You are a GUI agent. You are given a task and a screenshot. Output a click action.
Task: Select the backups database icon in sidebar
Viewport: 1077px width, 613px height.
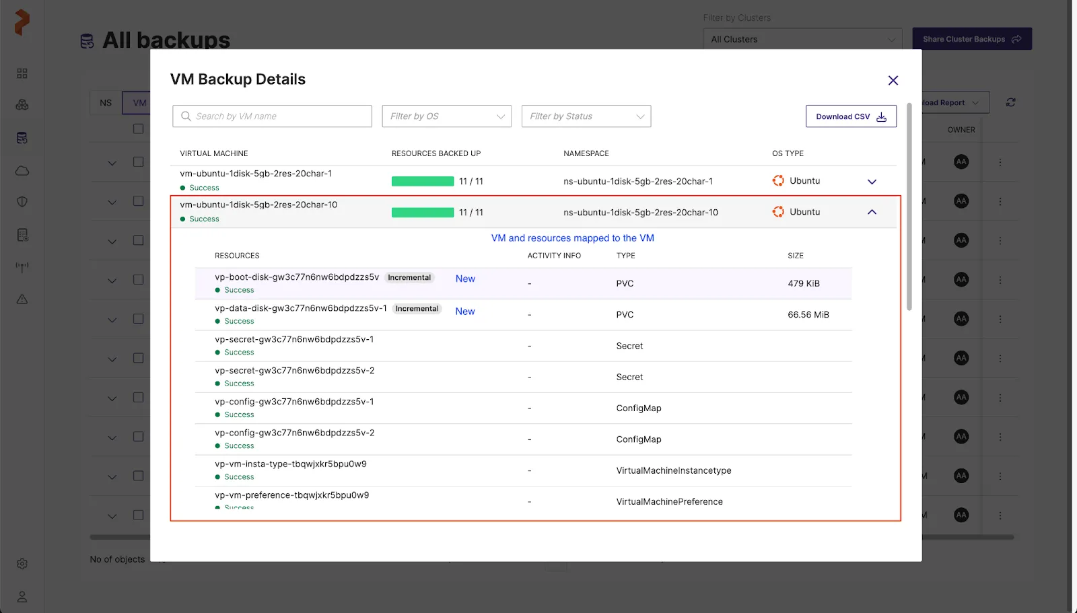[22, 138]
